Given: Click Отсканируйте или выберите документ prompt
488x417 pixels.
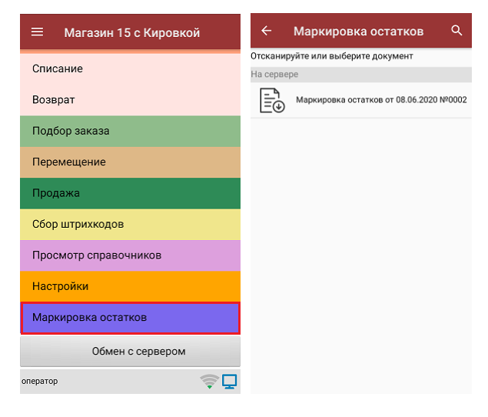Looking at the screenshot, I should pyautogui.click(x=332, y=56).
